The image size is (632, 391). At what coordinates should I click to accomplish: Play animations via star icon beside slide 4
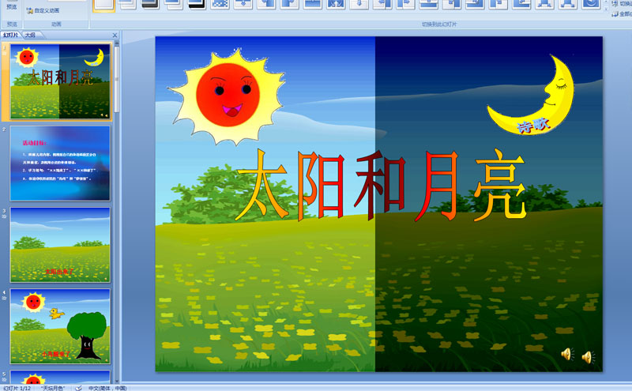(x=5, y=298)
